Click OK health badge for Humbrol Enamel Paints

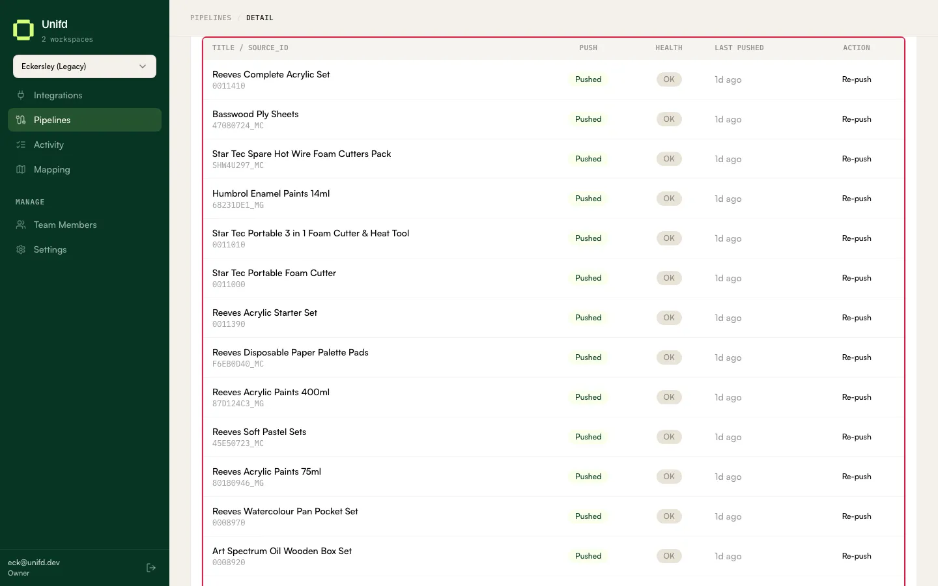coord(669,199)
